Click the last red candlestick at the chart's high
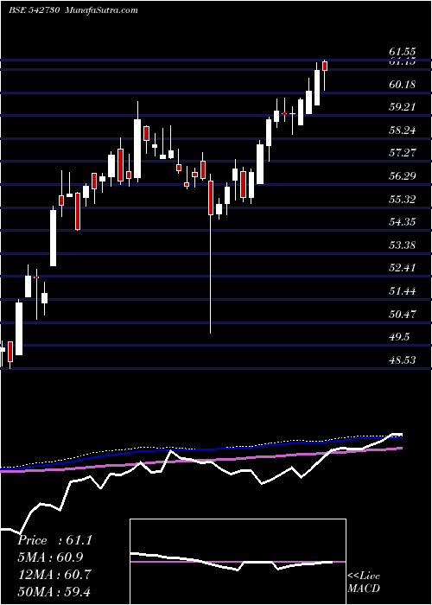 [x=325, y=66]
